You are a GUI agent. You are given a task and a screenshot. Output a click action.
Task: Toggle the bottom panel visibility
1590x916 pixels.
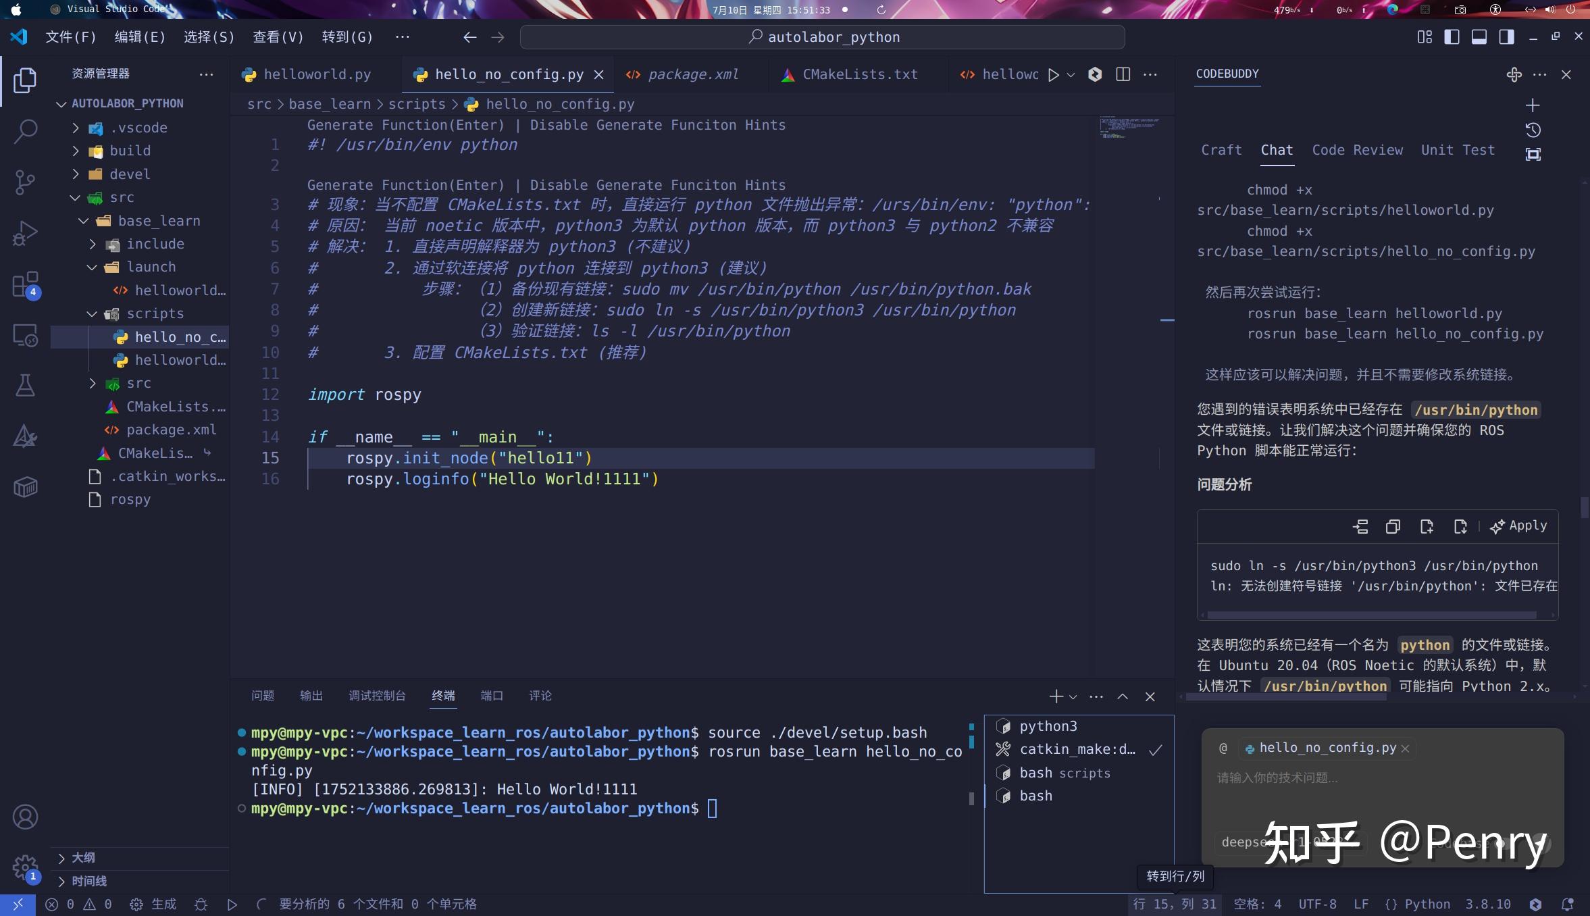(1479, 36)
